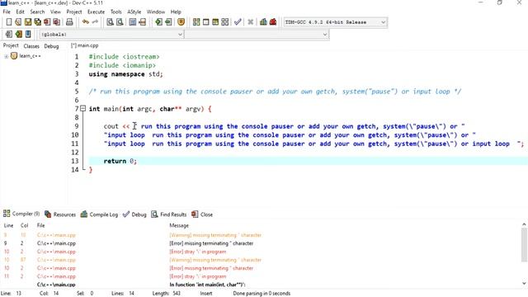
Task: Click in editor on line 13 return 0
Action: point(120,161)
